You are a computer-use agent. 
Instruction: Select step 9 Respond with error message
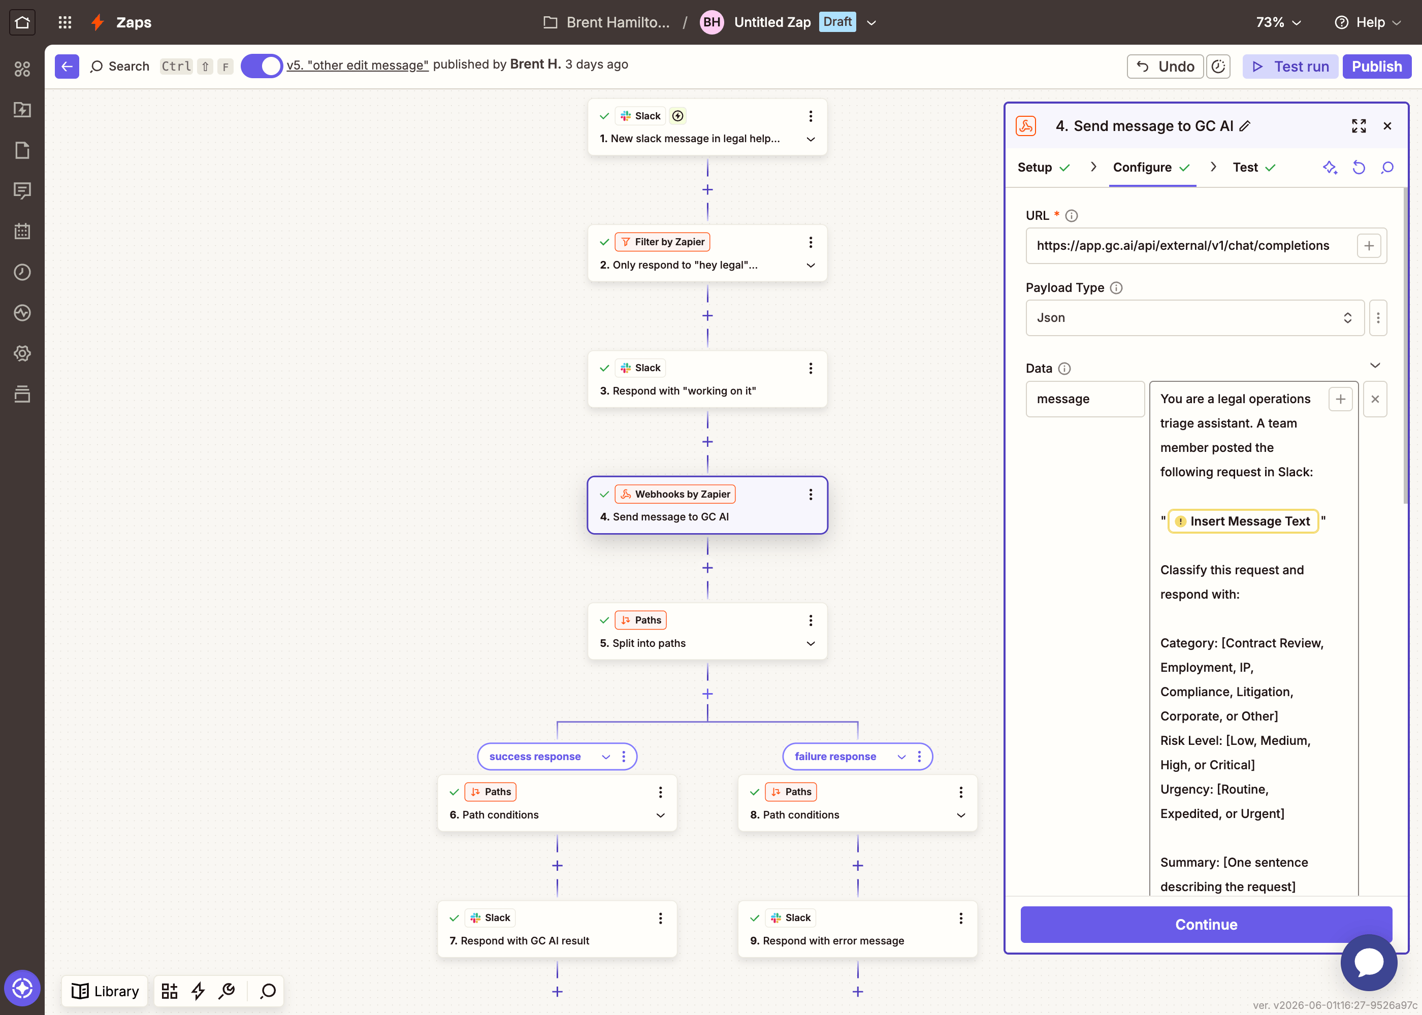[858, 929]
